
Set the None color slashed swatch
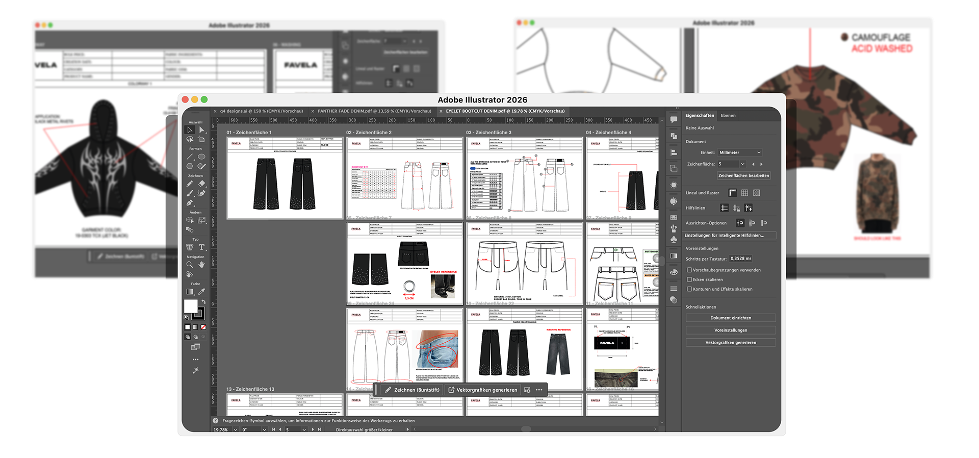(203, 327)
